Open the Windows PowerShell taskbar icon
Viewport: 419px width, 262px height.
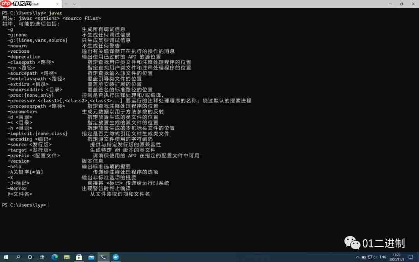[x=104, y=257]
